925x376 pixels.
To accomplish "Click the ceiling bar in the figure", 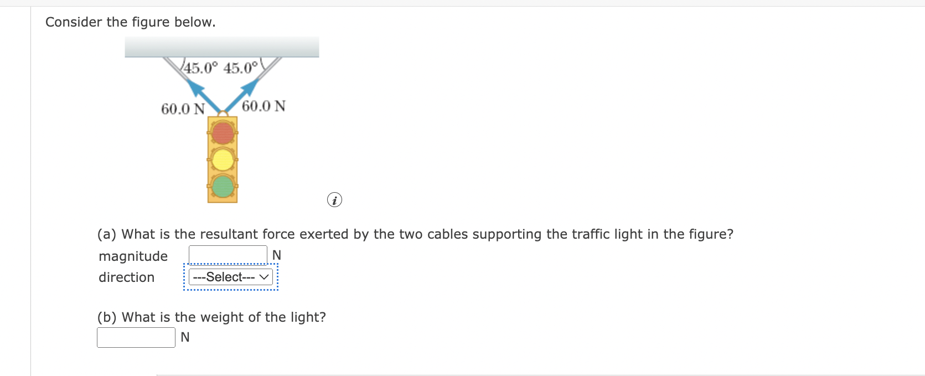I will click(x=221, y=47).
